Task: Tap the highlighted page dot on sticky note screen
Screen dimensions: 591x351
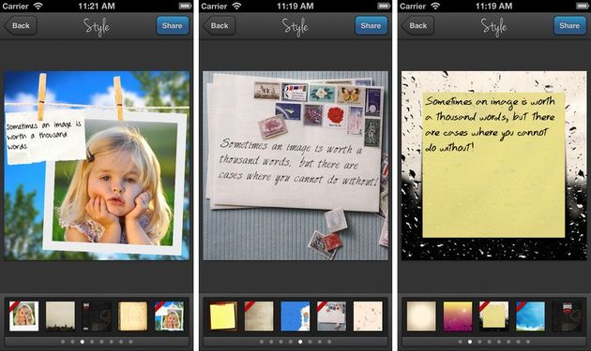Action: click(470, 342)
